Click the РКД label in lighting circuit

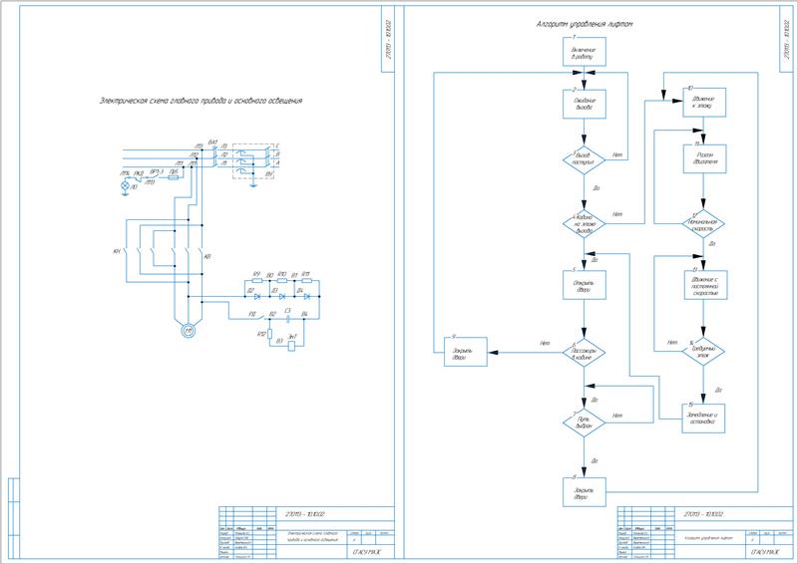pos(139,174)
